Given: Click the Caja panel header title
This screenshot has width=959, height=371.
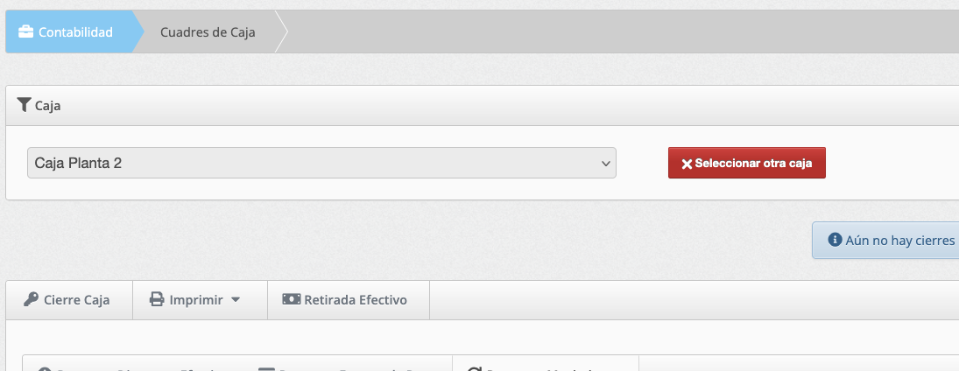Looking at the screenshot, I should 47,106.
